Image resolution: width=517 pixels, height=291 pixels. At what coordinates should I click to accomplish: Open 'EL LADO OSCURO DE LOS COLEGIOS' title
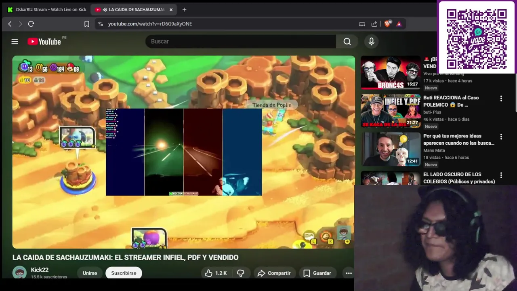click(x=459, y=178)
